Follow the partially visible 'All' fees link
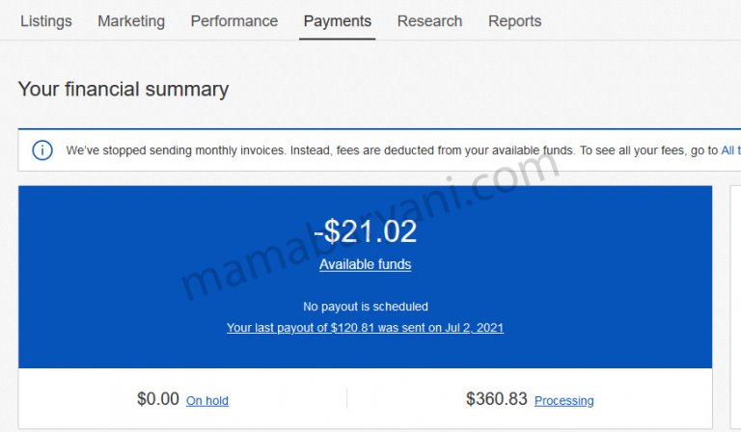741x432 pixels. coord(730,150)
